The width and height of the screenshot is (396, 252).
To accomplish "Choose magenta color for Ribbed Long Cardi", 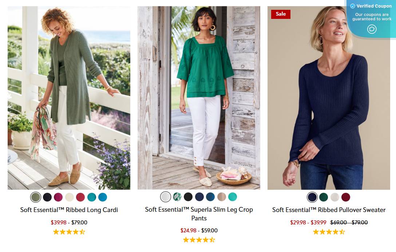I will point(58,197).
